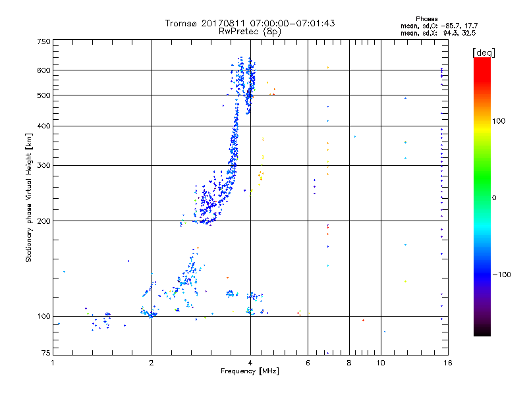Click the '16' frequency axis label
Viewport: 527px width, 395px height.
(448, 363)
